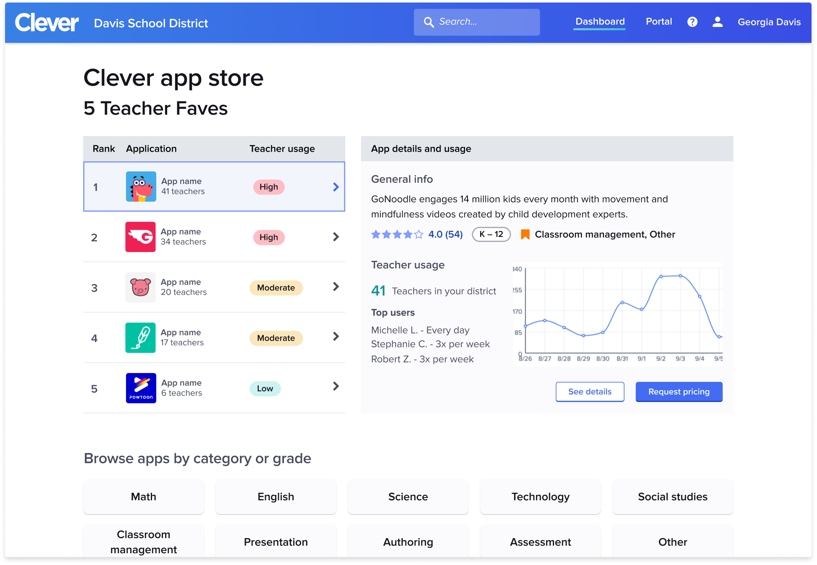This screenshot has width=817, height=565.
Task: Select the Powtoon app icon
Action: pos(141,388)
